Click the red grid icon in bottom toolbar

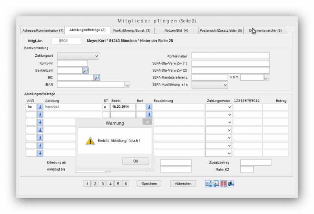(223, 184)
